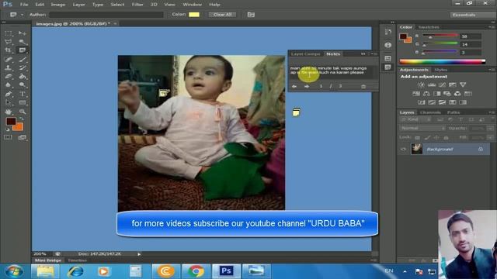497x279 pixels.
Task: Select the Pen tool
Action: [x=9, y=94]
